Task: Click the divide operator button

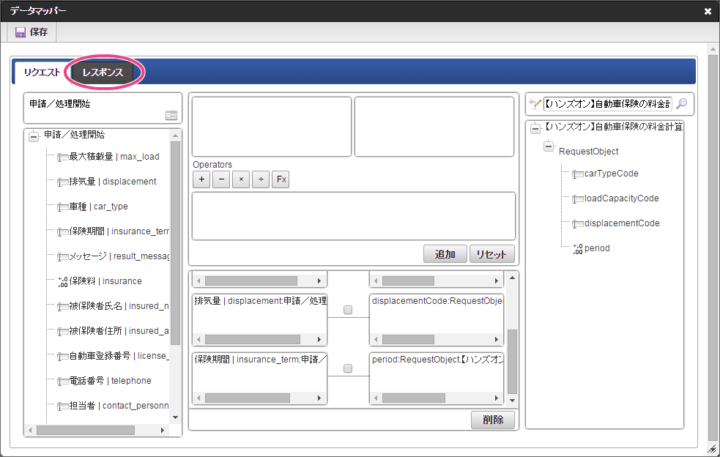Action: tap(261, 179)
